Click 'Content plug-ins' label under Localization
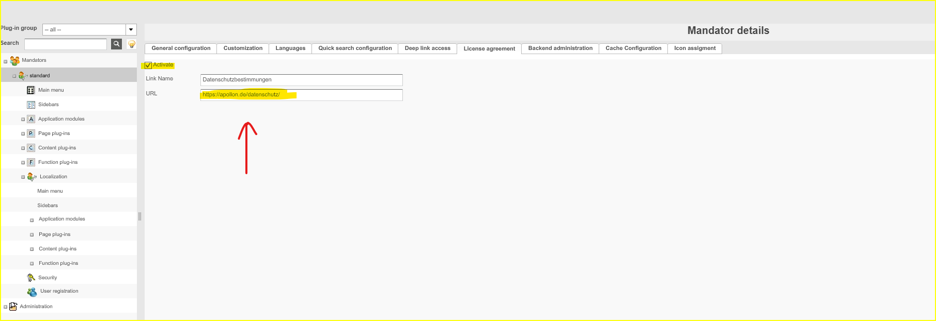 pyautogui.click(x=57, y=249)
